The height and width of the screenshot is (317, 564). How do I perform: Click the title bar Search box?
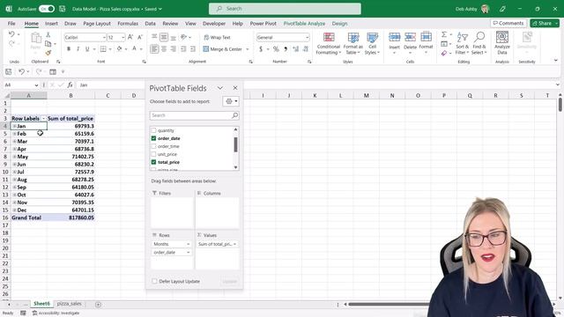(x=285, y=9)
